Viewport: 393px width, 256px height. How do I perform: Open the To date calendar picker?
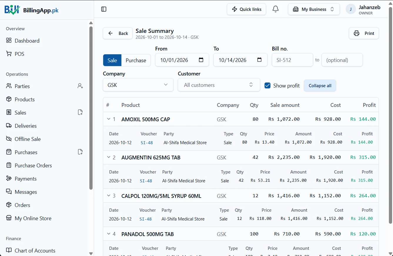[x=259, y=60]
